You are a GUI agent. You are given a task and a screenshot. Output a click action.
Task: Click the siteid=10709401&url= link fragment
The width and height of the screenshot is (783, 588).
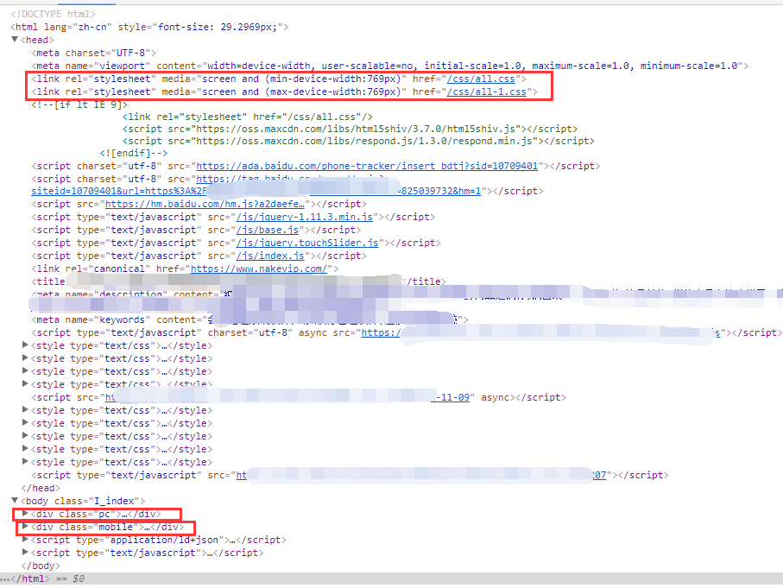pos(118,191)
